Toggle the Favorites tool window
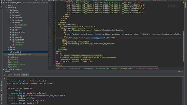 [1, 86]
